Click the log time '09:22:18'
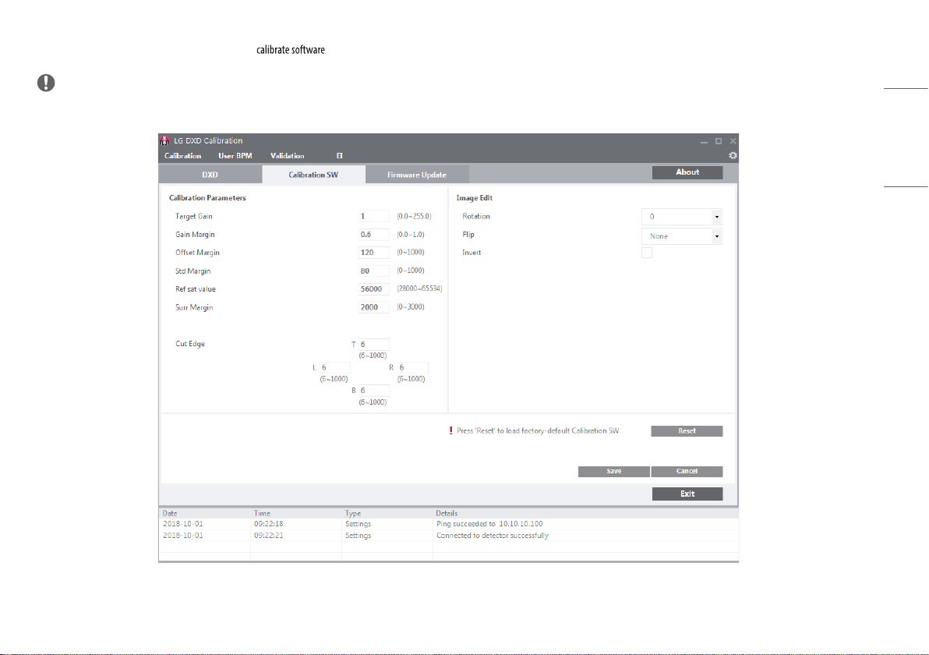This screenshot has height=655, width=929. tap(268, 524)
